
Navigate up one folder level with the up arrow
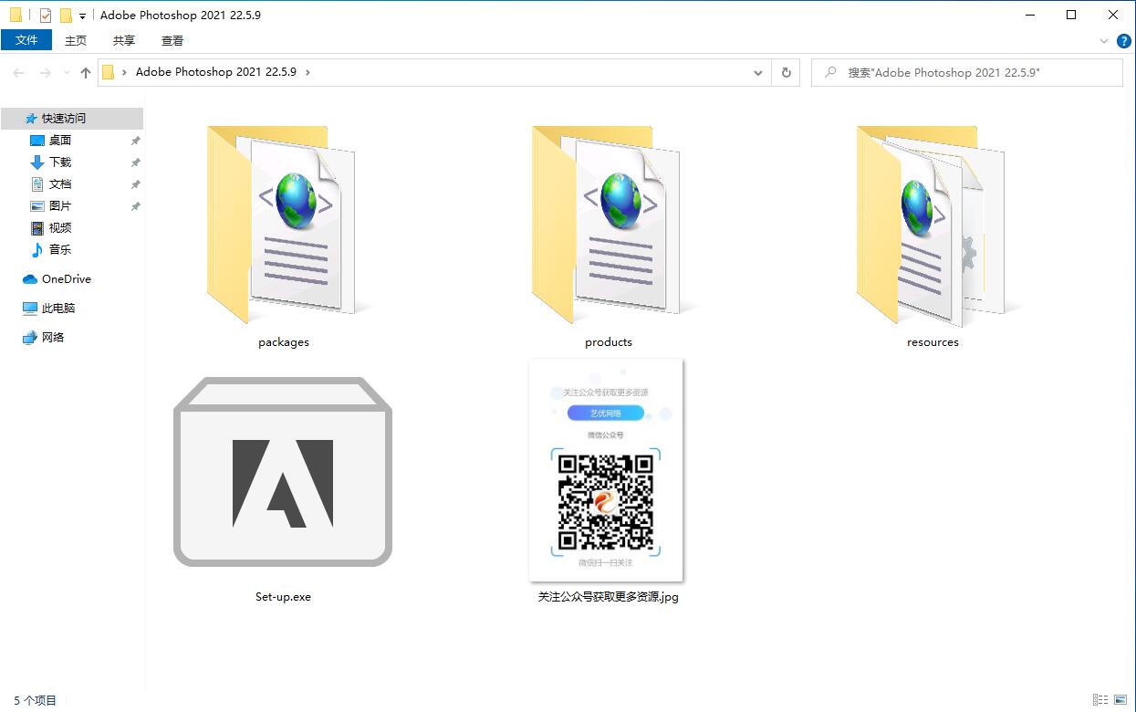tap(85, 72)
